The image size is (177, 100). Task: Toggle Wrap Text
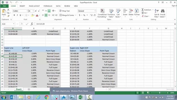[x=64, y=11]
